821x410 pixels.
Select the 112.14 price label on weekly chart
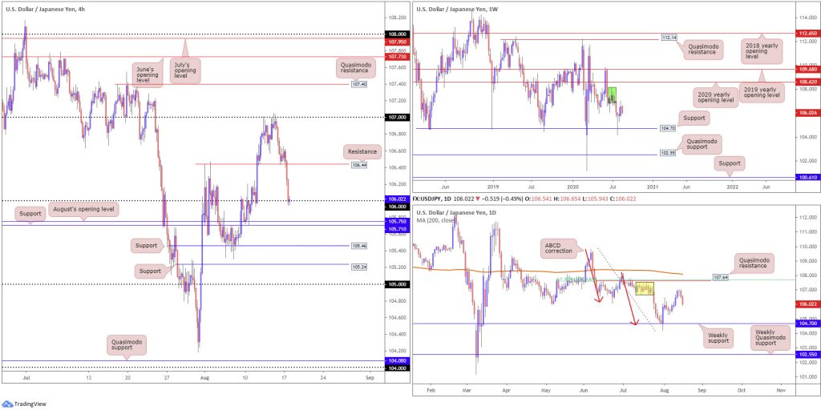click(666, 38)
